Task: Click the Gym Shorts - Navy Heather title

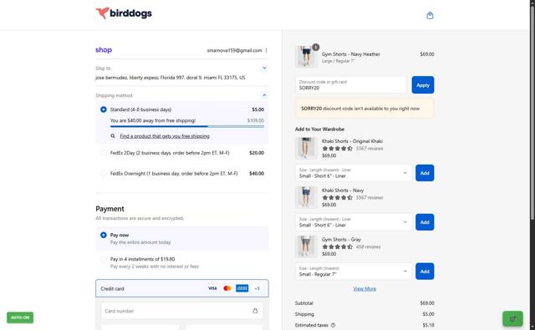Action: 351,53
